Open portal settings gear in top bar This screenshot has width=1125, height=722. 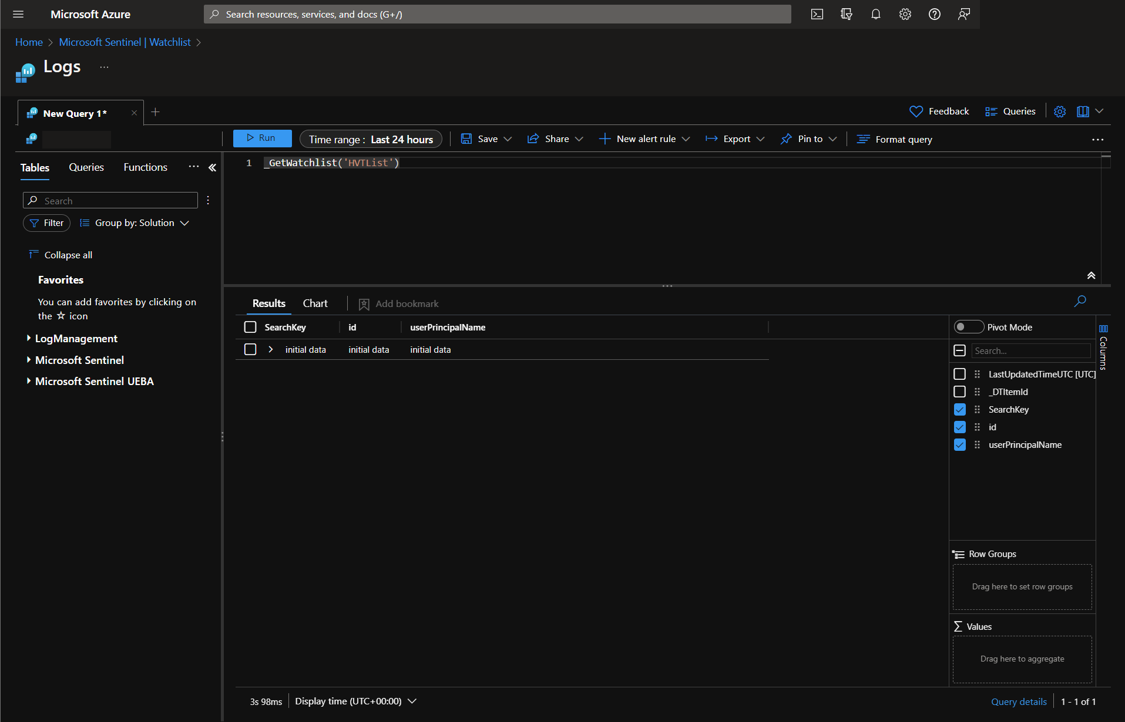pyautogui.click(x=905, y=14)
